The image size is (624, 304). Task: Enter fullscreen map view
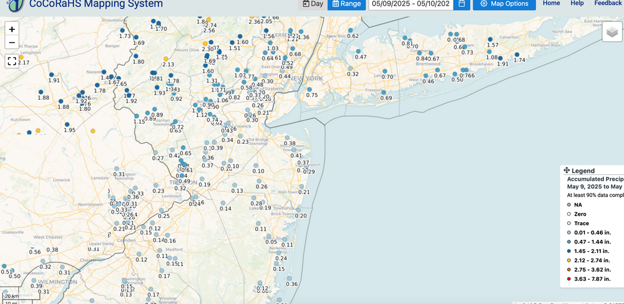(x=12, y=61)
